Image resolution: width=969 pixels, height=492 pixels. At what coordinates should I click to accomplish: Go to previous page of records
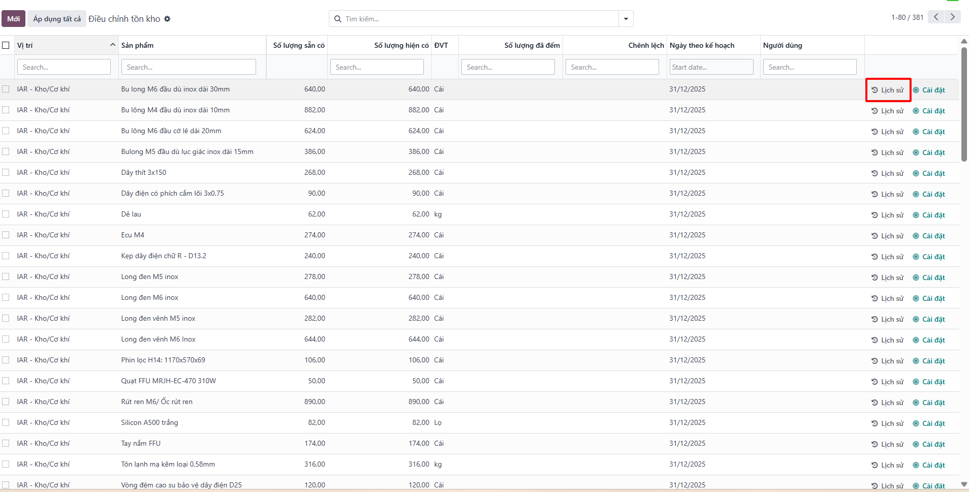point(936,17)
